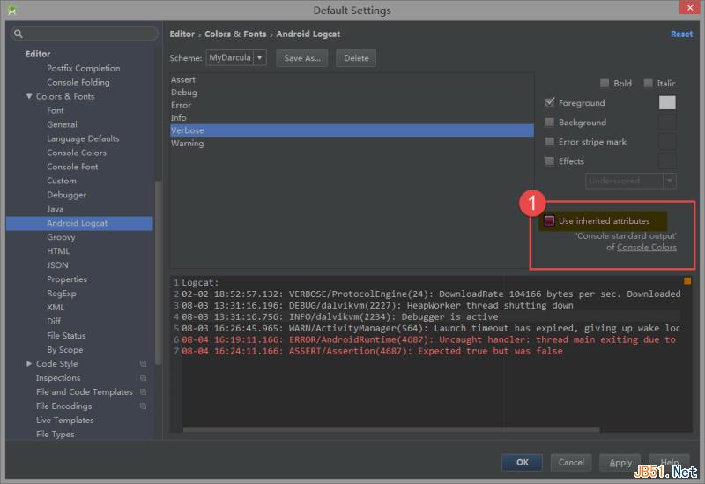705x484 pixels.
Task: Expand the Code Style tree node
Action: pos(29,364)
